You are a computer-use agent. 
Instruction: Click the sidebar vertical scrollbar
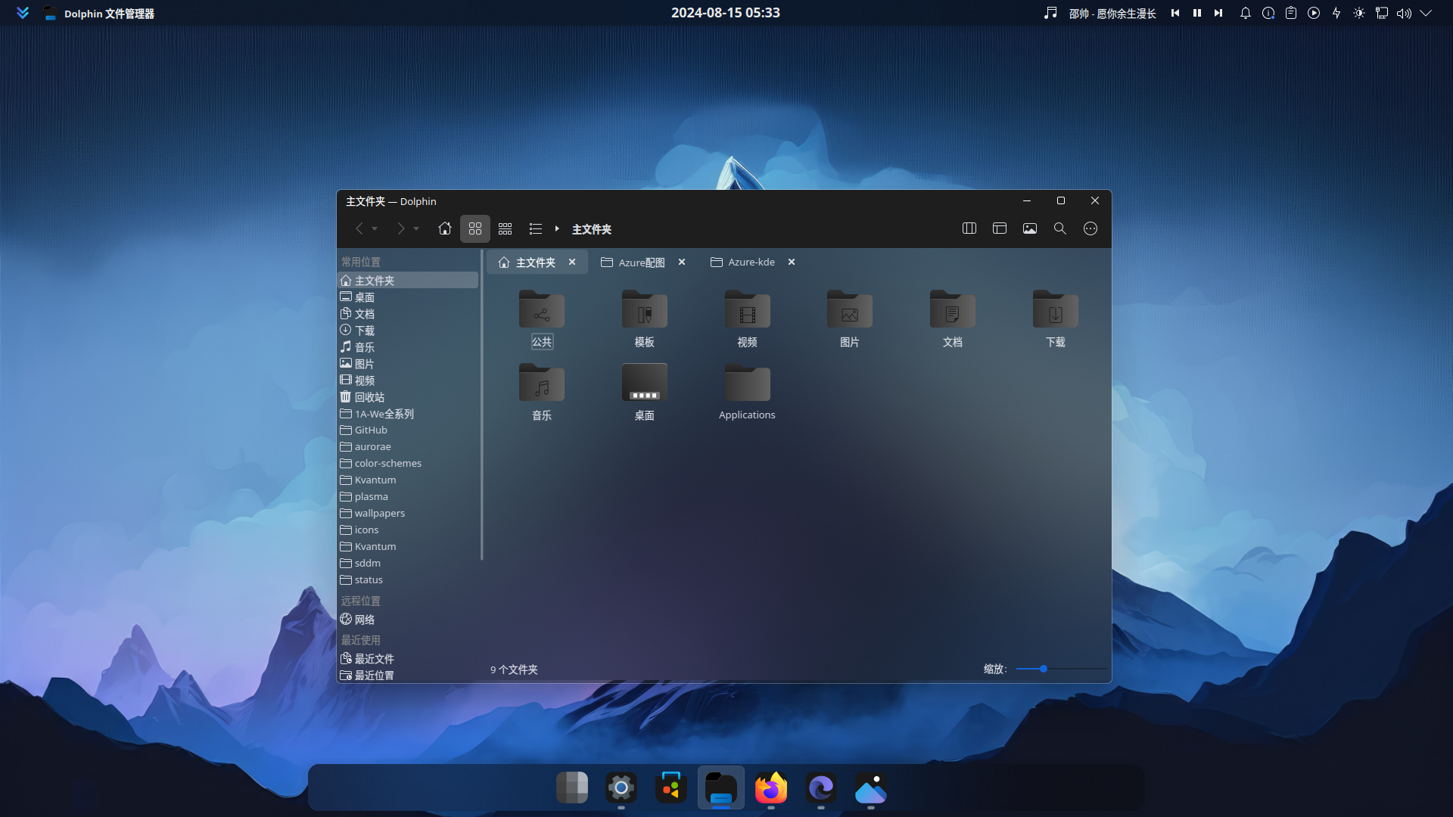[x=482, y=405]
